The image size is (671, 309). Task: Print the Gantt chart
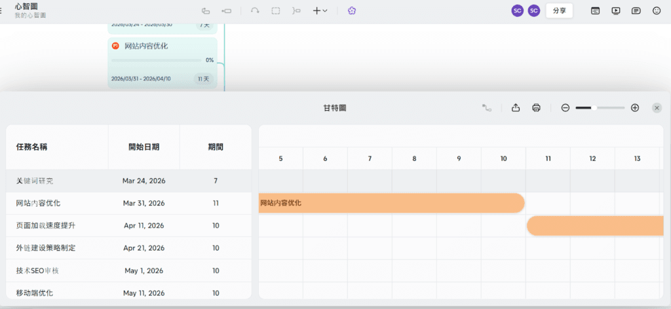click(536, 108)
